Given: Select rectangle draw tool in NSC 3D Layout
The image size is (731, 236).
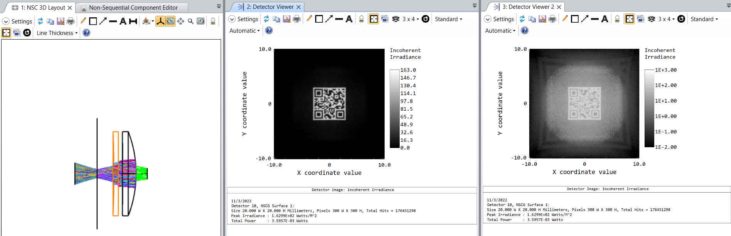Looking at the screenshot, I should (x=93, y=21).
